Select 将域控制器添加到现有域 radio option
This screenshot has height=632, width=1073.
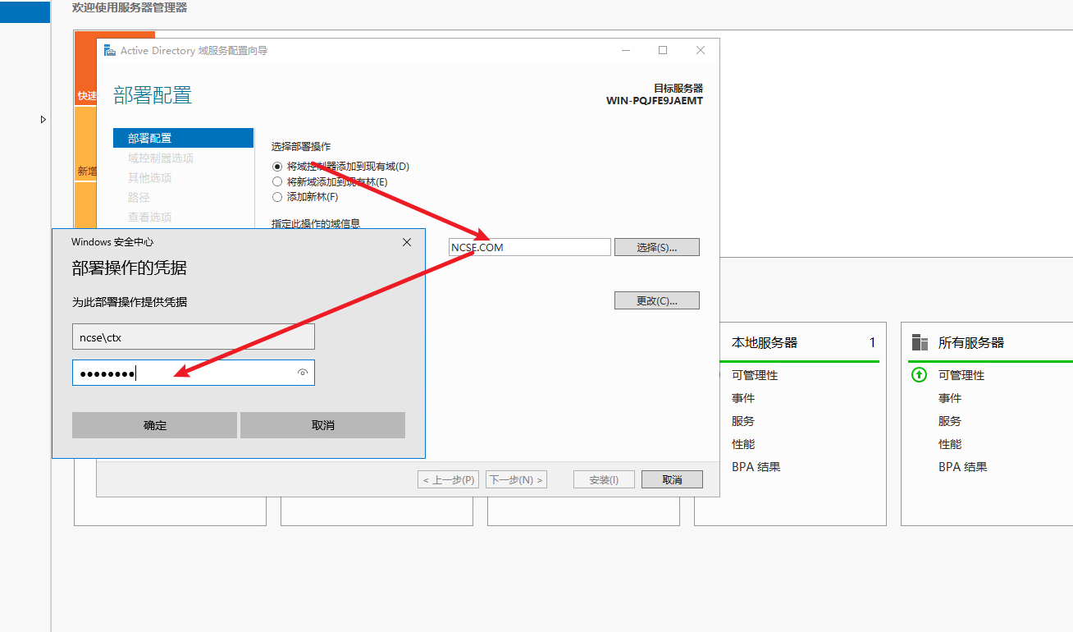pos(277,167)
